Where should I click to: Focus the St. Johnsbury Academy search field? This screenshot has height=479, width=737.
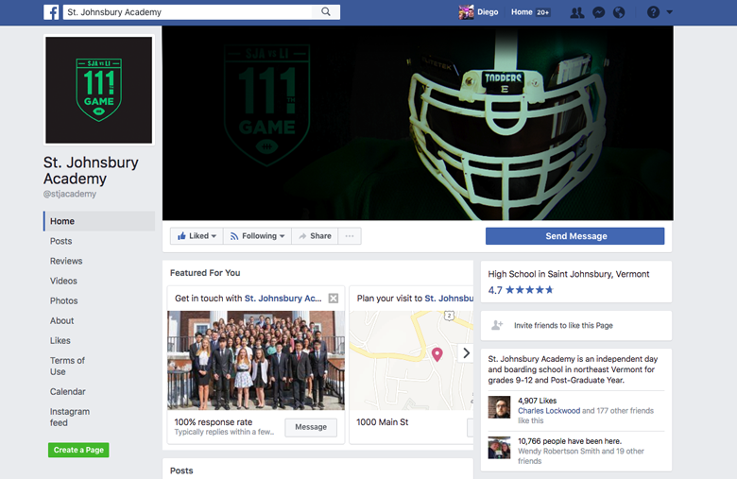pos(188,12)
